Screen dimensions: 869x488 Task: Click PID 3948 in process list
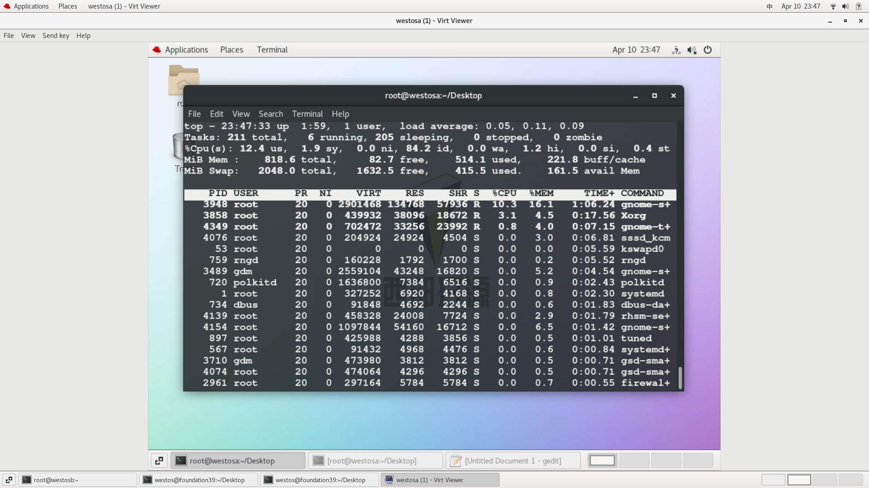point(215,204)
